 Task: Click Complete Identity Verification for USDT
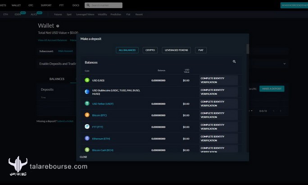218,103
